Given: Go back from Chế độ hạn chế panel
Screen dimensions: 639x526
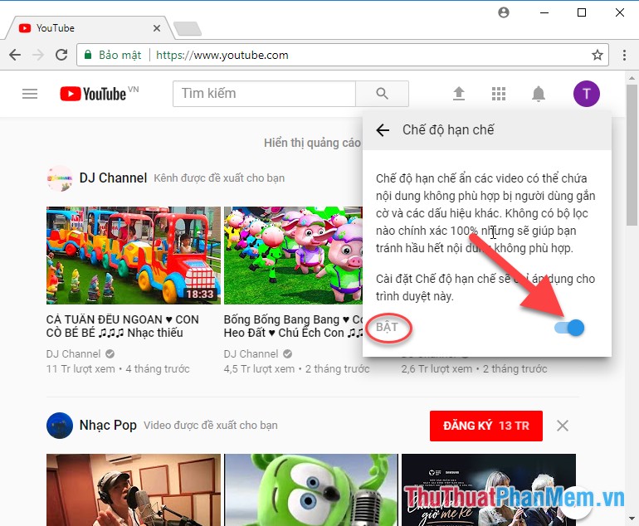Looking at the screenshot, I should coord(383,130).
